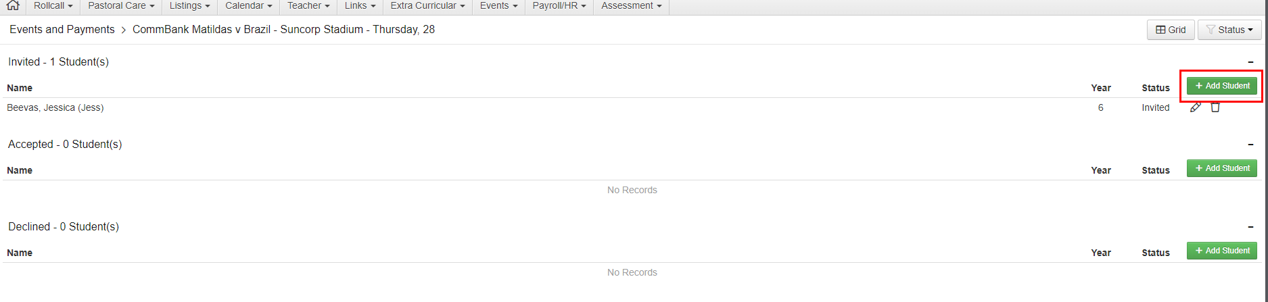Open the Status filter dropdown
Image resolution: width=1268 pixels, height=302 pixels.
point(1229,30)
